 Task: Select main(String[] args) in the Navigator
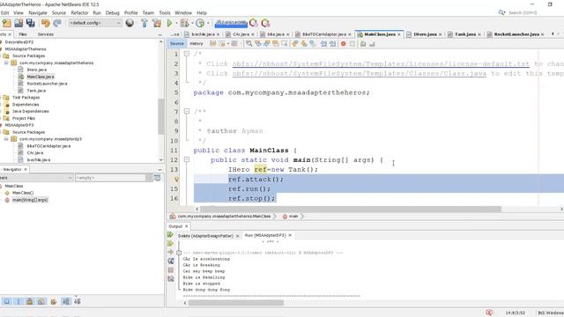30,200
